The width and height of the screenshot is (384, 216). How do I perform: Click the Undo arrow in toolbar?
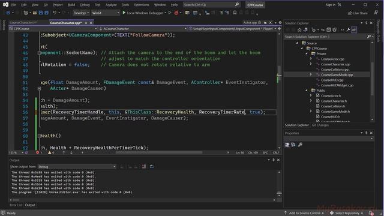[x=55, y=13]
